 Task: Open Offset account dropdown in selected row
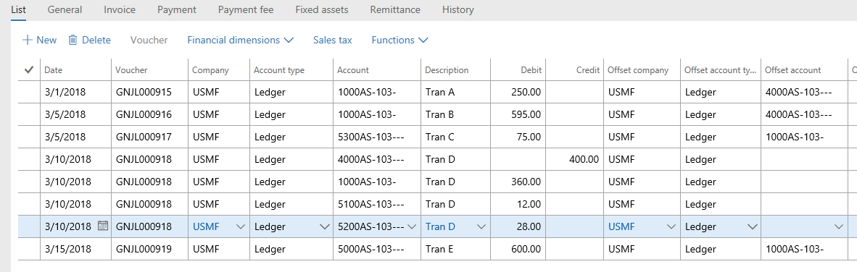tap(838, 226)
